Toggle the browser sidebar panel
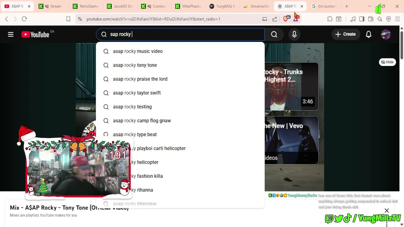Screen dimensions: 404x227 point(362,19)
